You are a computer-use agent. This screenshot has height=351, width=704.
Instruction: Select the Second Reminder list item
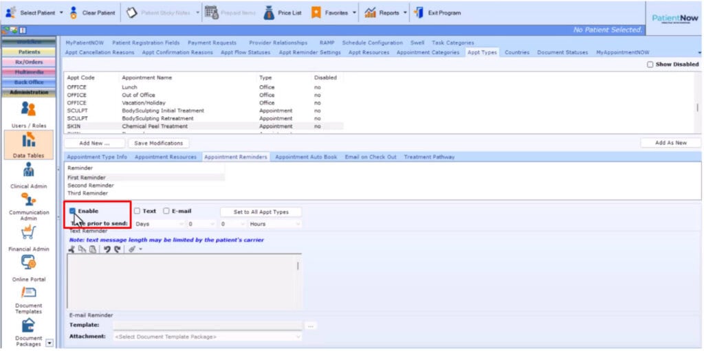pyautogui.click(x=91, y=185)
